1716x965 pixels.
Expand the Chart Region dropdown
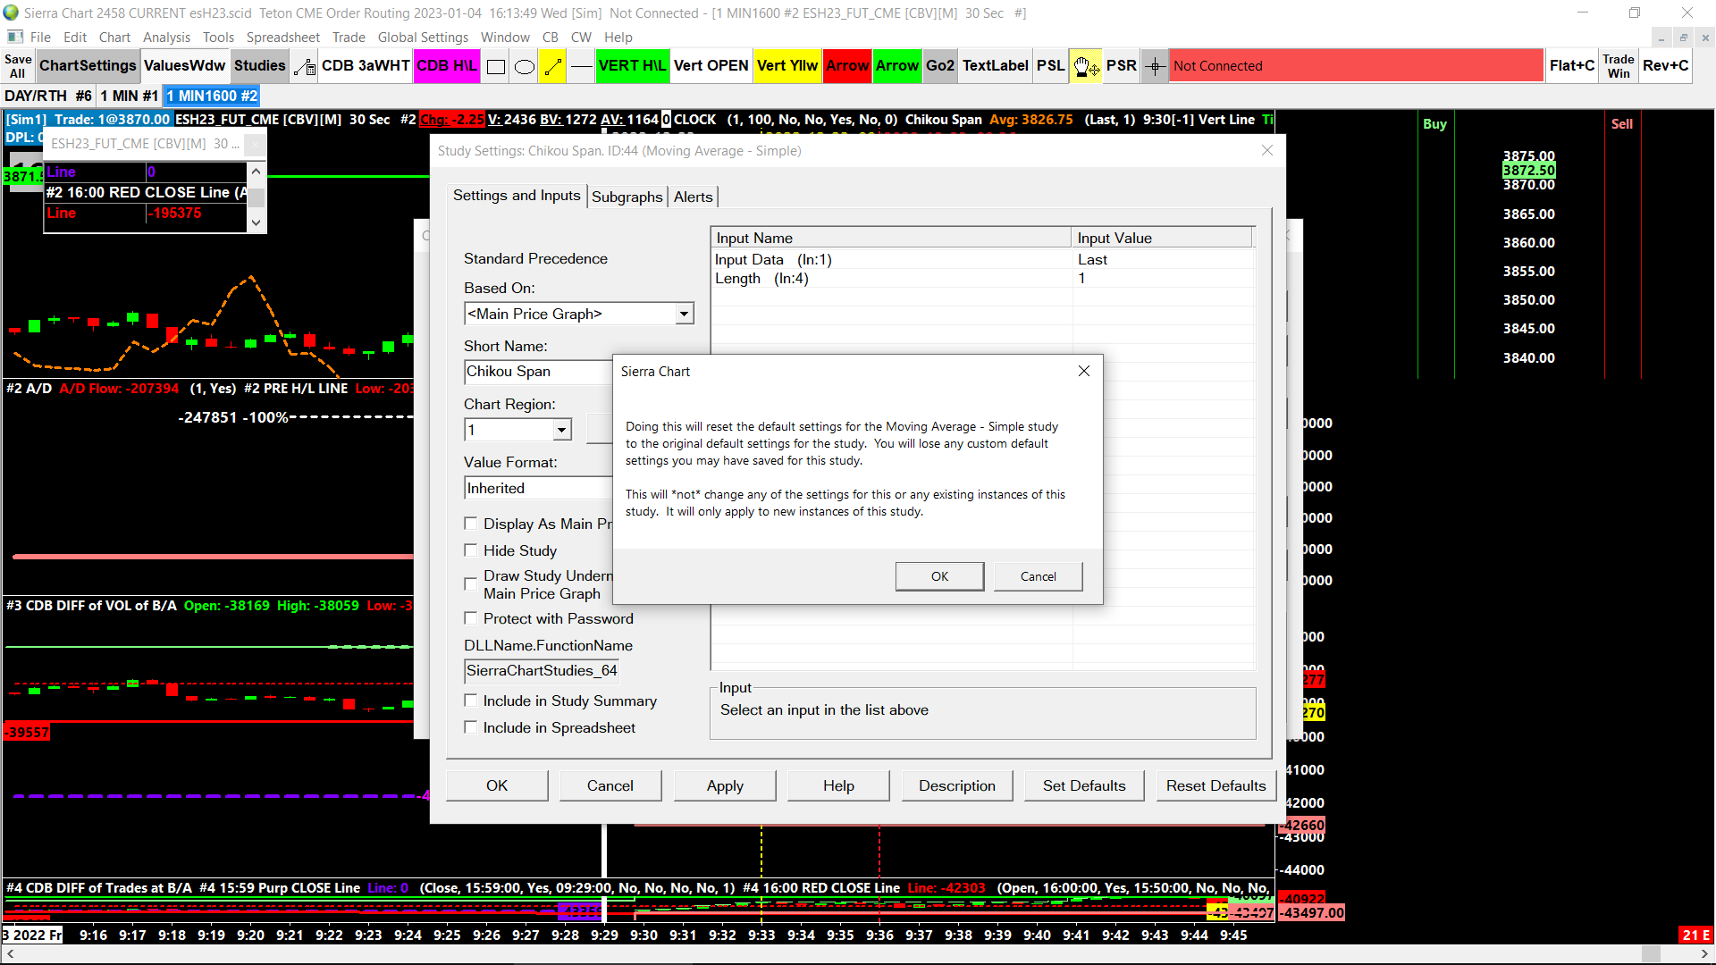(561, 430)
